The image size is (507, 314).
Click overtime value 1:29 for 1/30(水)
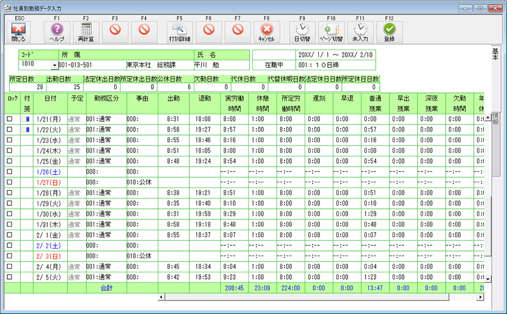pyautogui.click(x=370, y=214)
